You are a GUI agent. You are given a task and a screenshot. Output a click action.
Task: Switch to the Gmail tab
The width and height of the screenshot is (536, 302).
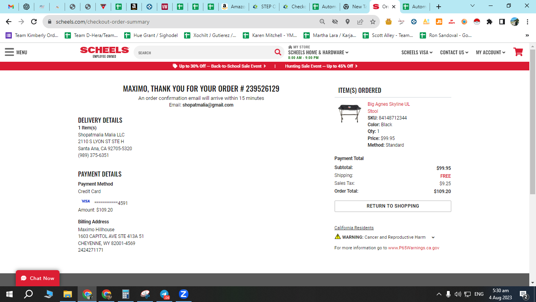point(11,7)
